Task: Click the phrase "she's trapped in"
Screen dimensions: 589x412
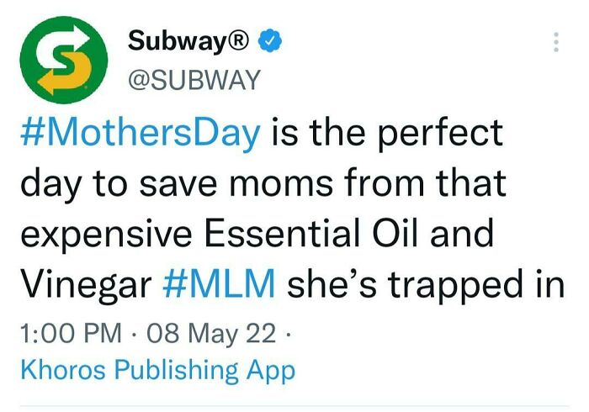Action: tap(426, 285)
